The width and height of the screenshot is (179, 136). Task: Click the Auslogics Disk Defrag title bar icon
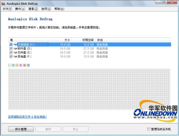(x=3, y=4)
